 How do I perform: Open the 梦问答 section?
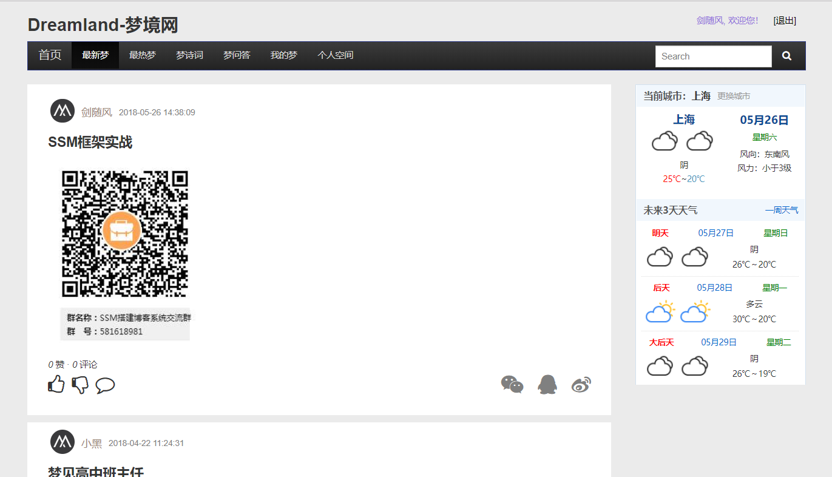pyautogui.click(x=237, y=55)
